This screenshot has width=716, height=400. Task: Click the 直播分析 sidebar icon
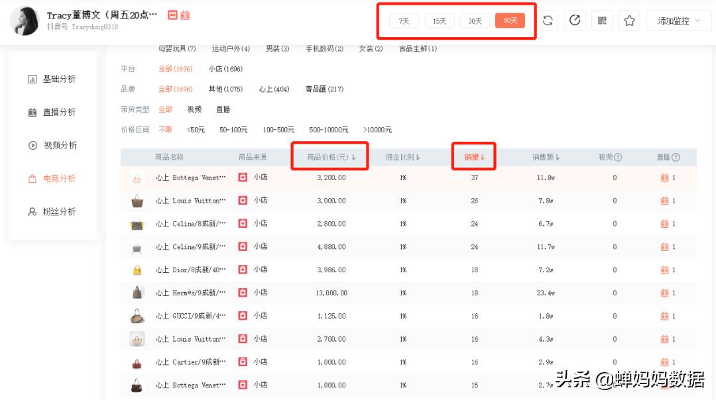tap(32, 112)
